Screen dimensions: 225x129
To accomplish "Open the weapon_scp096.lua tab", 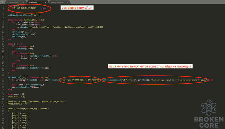I will (x=57, y=2).
